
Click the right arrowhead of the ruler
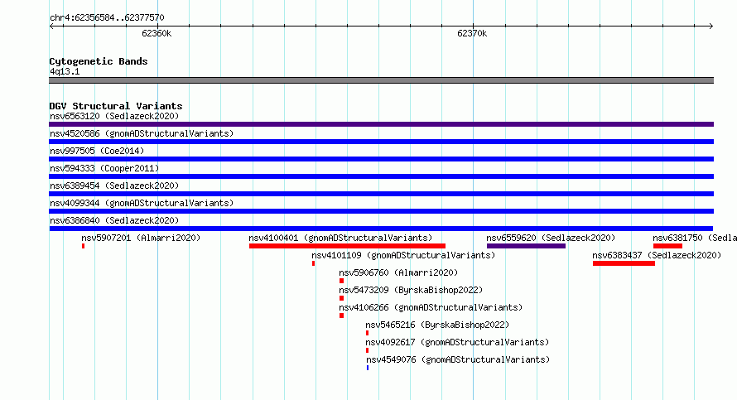711,27
